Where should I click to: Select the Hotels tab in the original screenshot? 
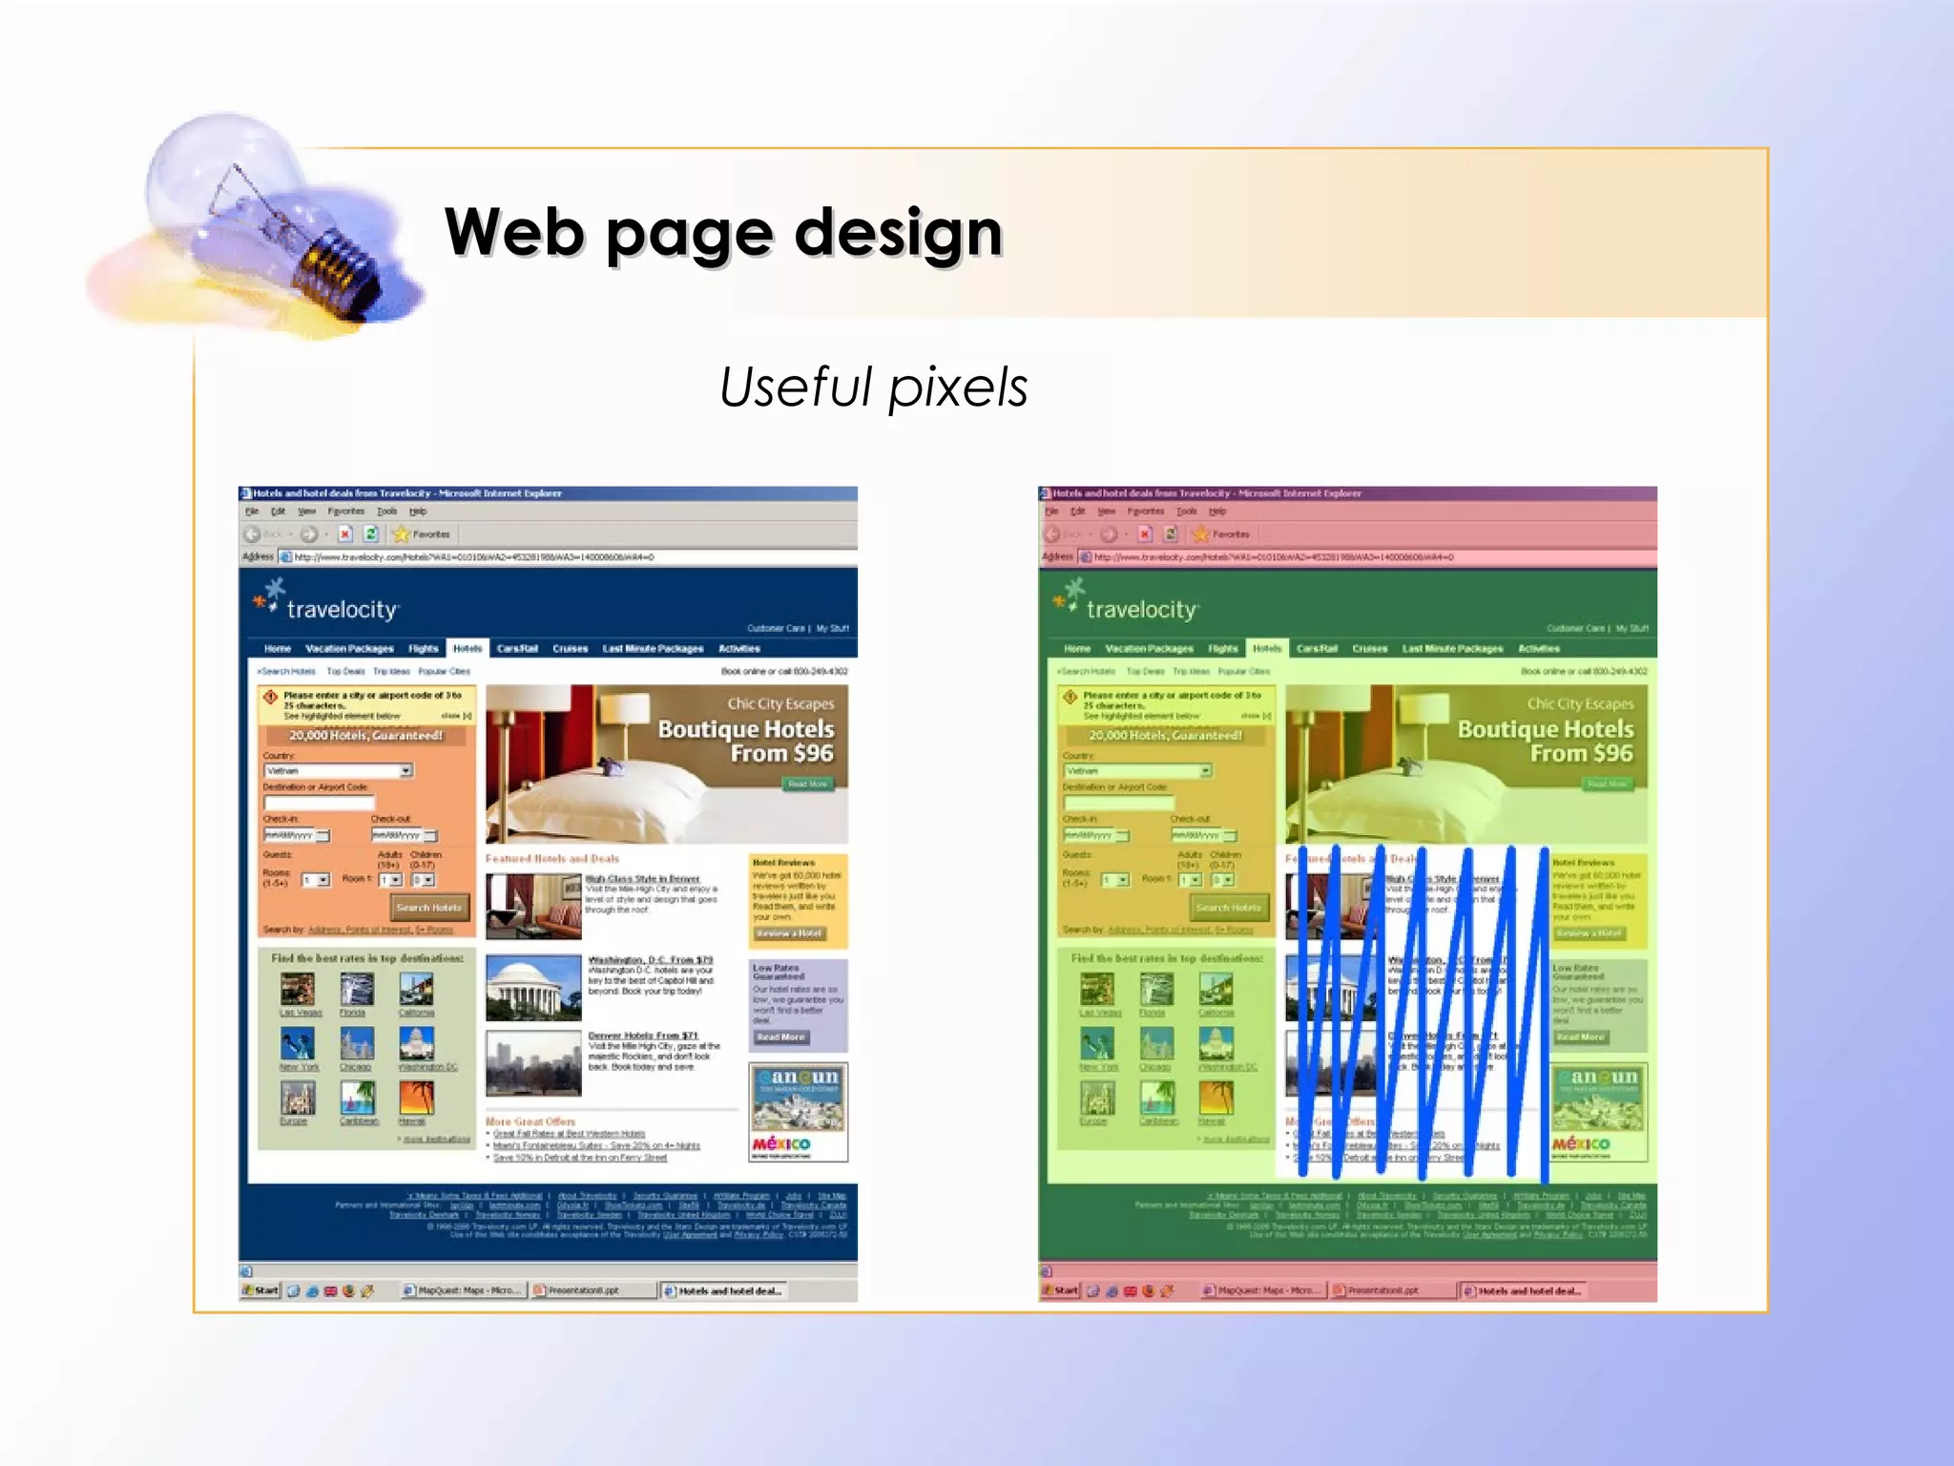click(x=468, y=648)
